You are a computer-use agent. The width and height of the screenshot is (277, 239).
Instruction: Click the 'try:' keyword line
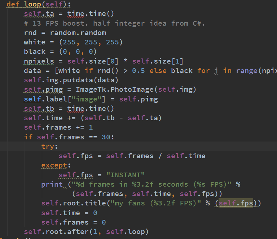(x=49, y=147)
